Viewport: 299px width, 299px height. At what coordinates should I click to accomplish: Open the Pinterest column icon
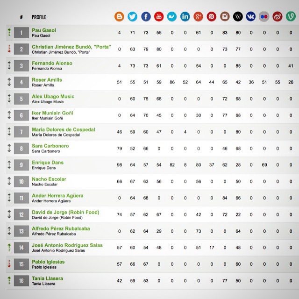[212, 17]
